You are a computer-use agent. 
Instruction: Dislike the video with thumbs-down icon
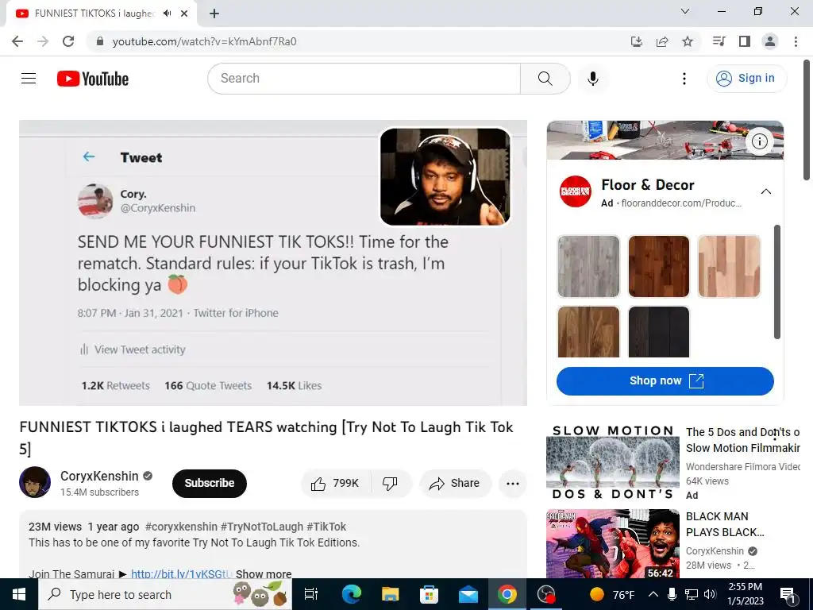tap(391, 484)
